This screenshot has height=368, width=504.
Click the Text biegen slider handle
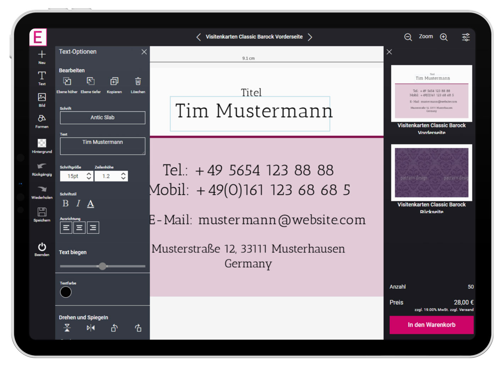click(x=103, y=266)
